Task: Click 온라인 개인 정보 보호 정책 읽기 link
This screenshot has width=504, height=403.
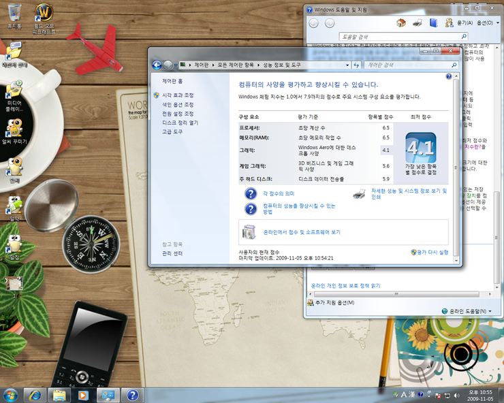Action: [x=345, y=285]
